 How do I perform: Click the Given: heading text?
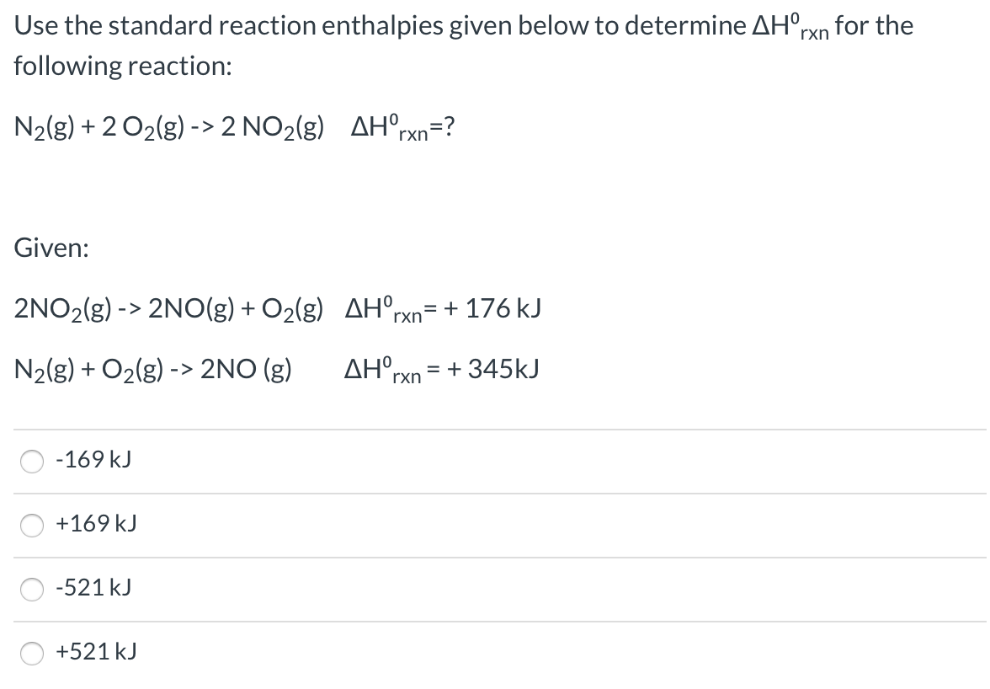(52, 248)
